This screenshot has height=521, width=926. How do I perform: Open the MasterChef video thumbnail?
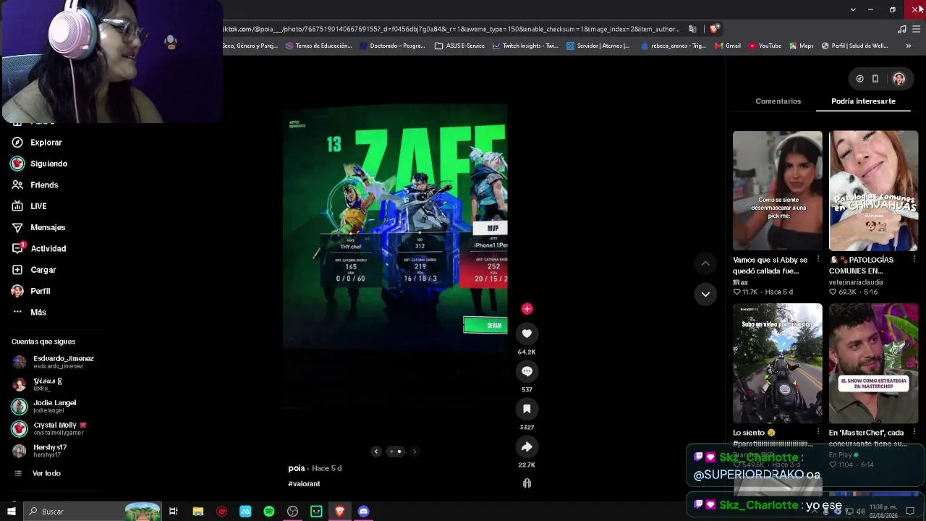(873, 364)
